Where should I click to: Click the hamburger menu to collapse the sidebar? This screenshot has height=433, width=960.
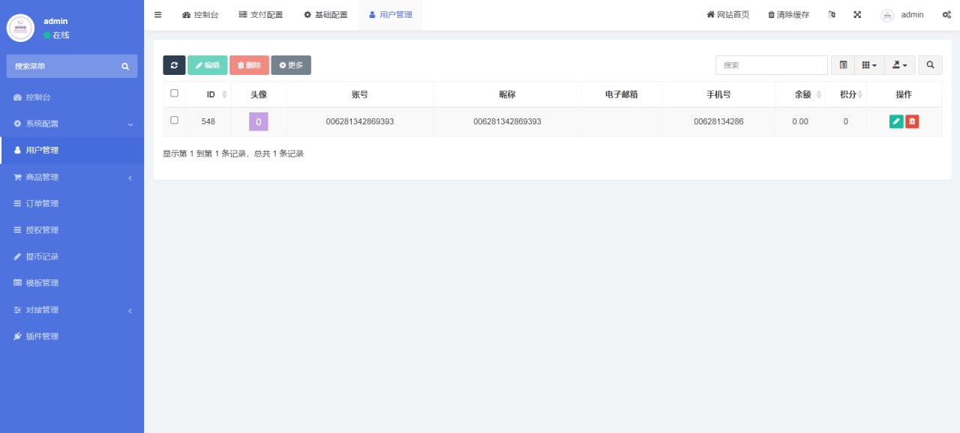157,14
